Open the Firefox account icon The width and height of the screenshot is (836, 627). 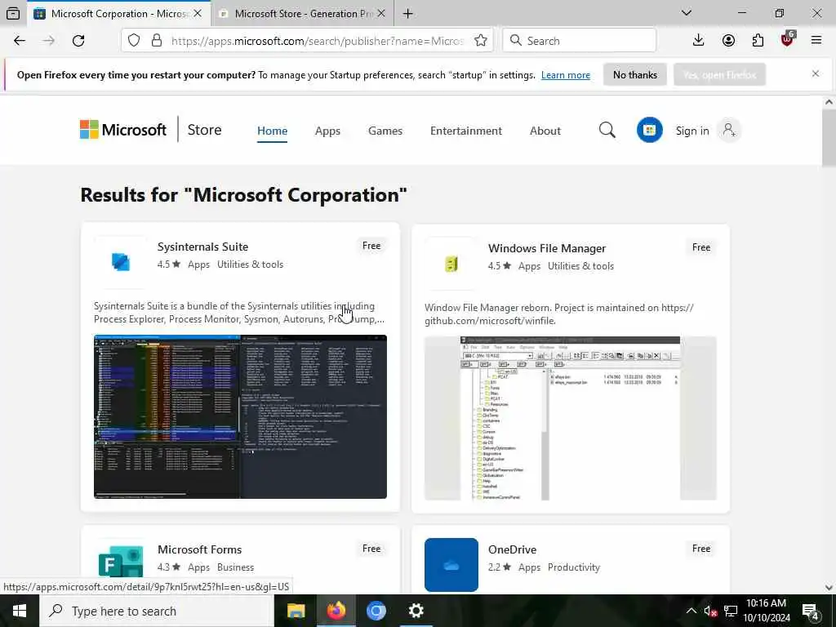(728, 41)
